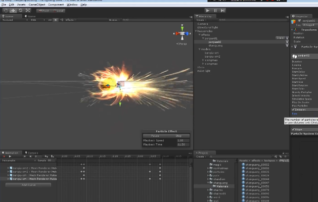Toggle 2D scene view mode
318x202 pixels.
coord(50,20)
